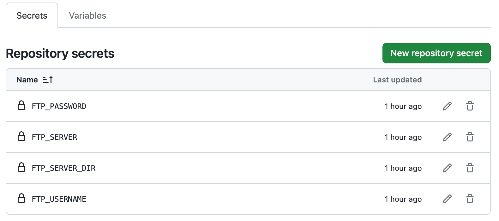The height and width of the screenshot is (221, 499).
Task: Click lock icon beside FTP_SERVER_DIR
Action: (21, 167)
